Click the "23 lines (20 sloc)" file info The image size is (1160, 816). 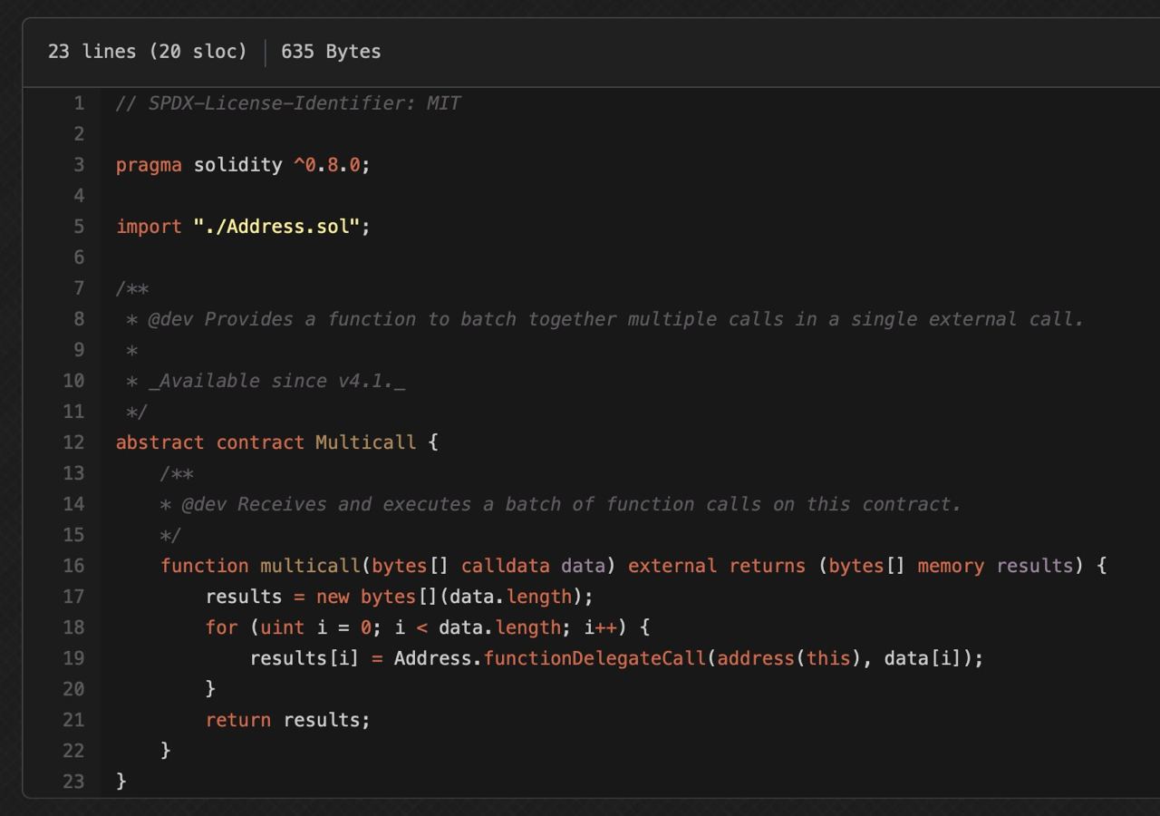click(148, 52)
